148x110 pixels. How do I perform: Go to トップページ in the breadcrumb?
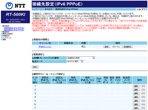click(37, 9)
